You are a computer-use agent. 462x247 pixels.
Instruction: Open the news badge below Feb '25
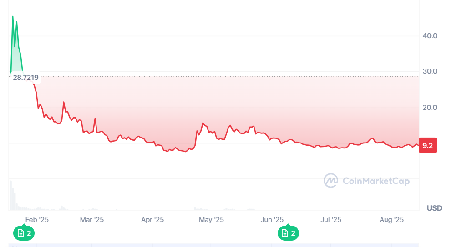pos(24,233)
